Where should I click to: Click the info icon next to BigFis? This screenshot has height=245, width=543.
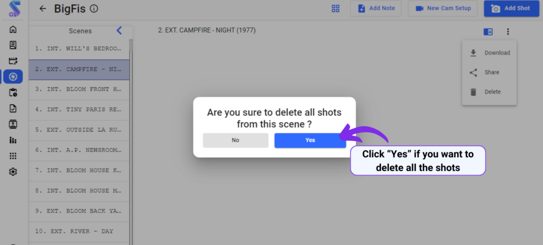[93, 8]
